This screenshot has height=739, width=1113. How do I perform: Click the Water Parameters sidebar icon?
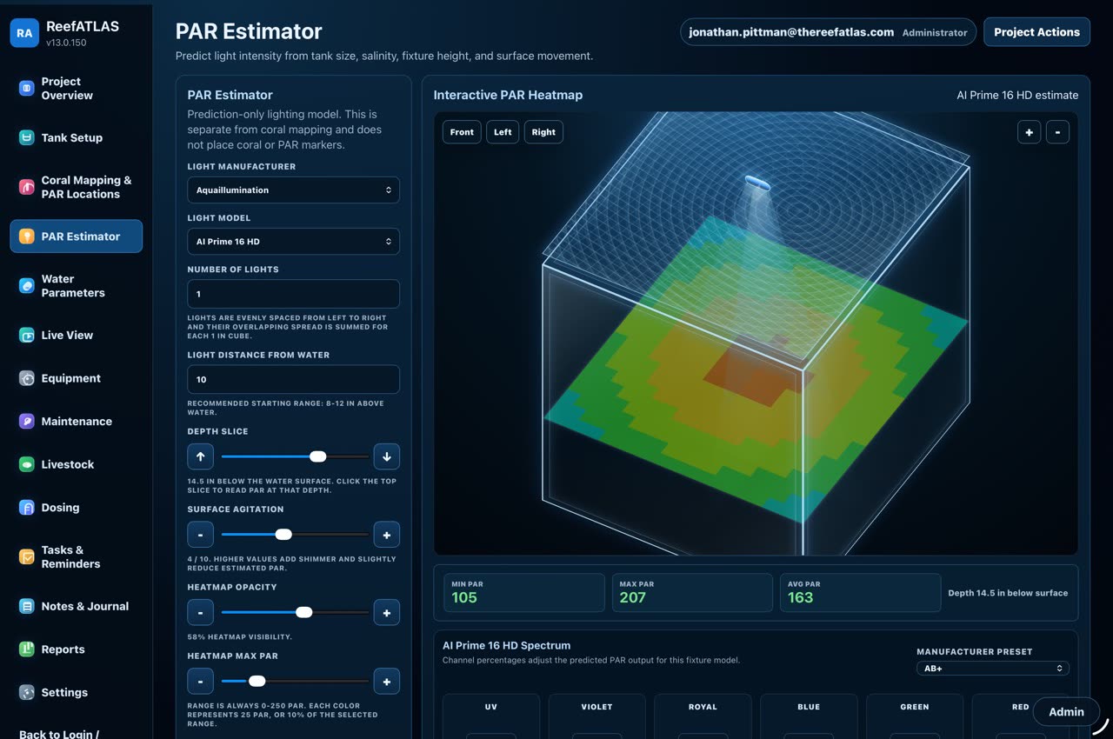coord(27,286)
